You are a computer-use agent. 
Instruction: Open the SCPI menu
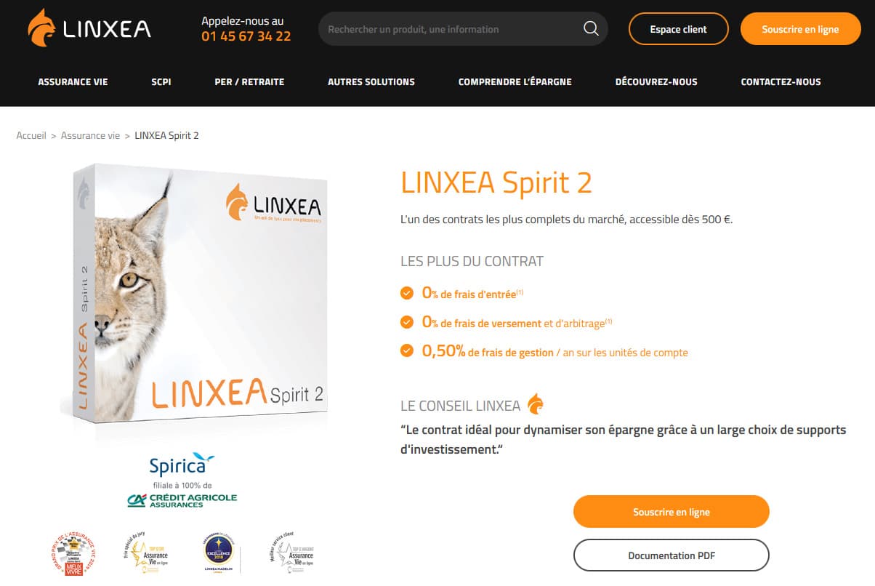161,82
